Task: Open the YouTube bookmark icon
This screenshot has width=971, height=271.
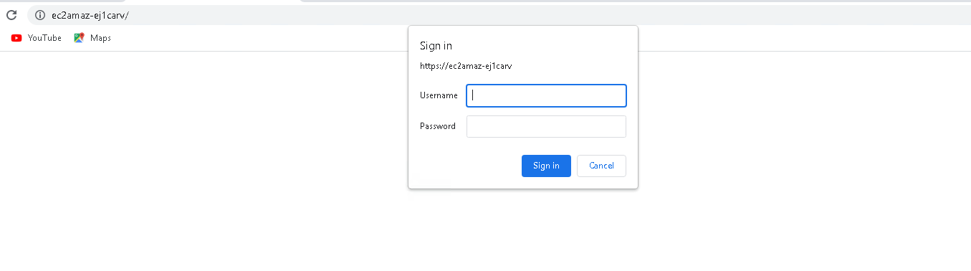Action: [x=16, y=38]
